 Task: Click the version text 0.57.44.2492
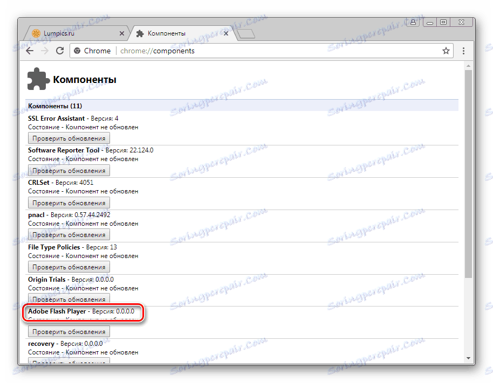pyautogui.click(x=92, y=215)
